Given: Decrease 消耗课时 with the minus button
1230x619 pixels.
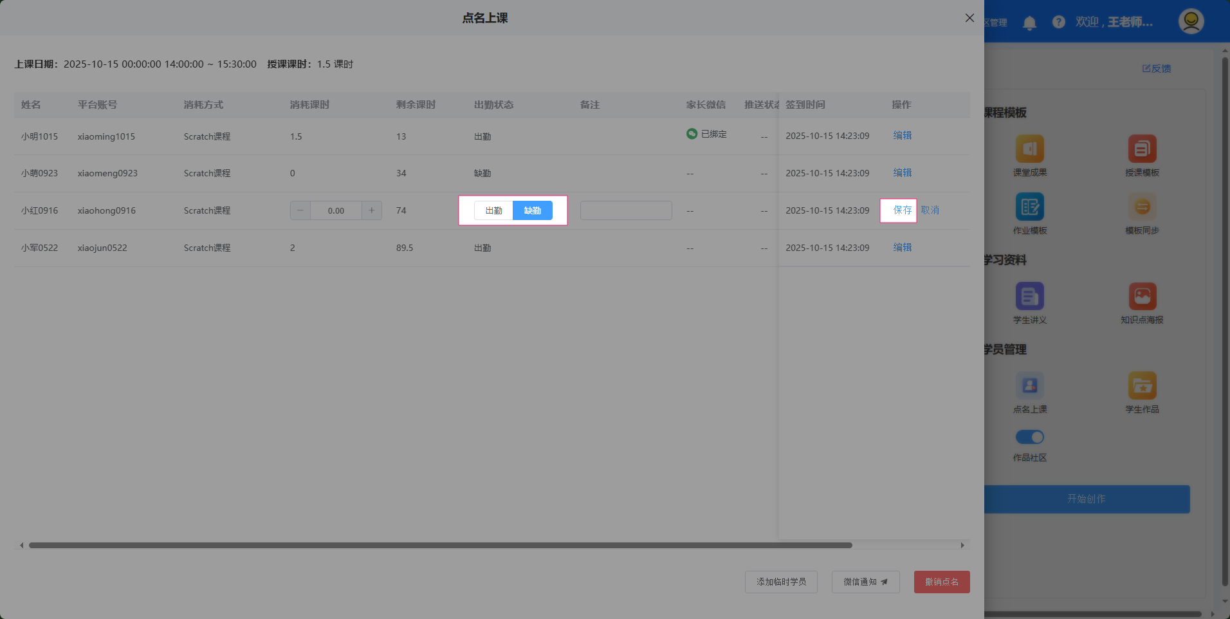Looking at the screenshot, I should pyautogui.click(x=300, y=210).
